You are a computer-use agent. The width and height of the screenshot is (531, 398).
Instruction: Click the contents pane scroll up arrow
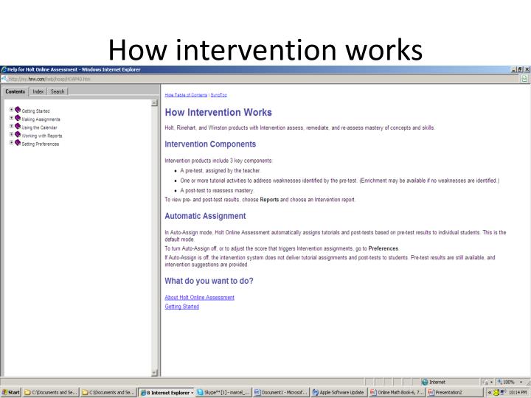pos(154,103)
